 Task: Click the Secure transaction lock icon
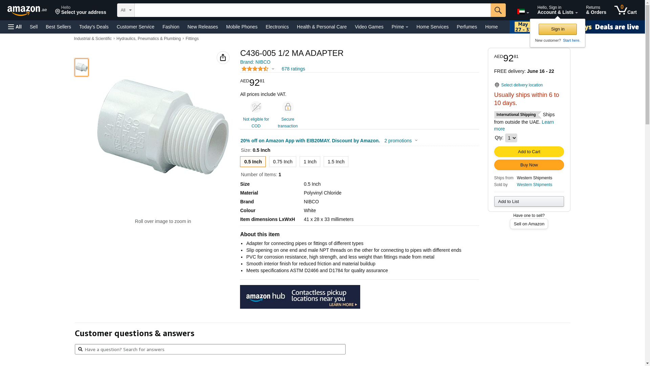[288, 107]
